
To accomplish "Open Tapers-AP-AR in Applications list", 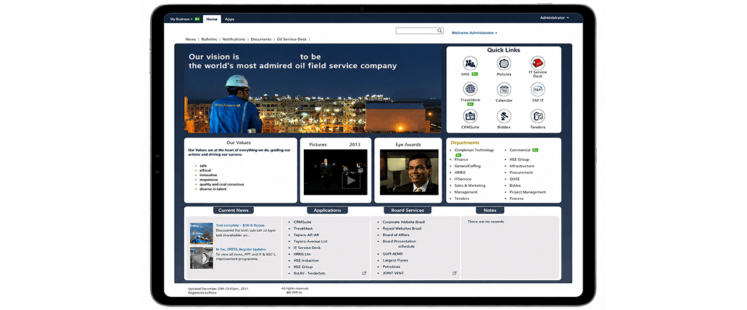I will (306, 235).
